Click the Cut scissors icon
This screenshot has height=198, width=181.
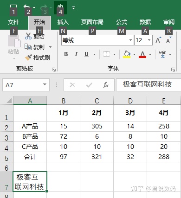(28, 36)
